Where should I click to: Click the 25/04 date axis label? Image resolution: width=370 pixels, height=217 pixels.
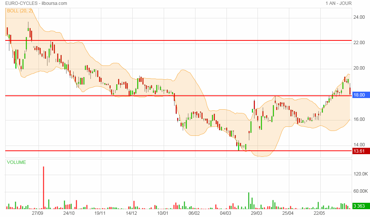coord(288,213)
